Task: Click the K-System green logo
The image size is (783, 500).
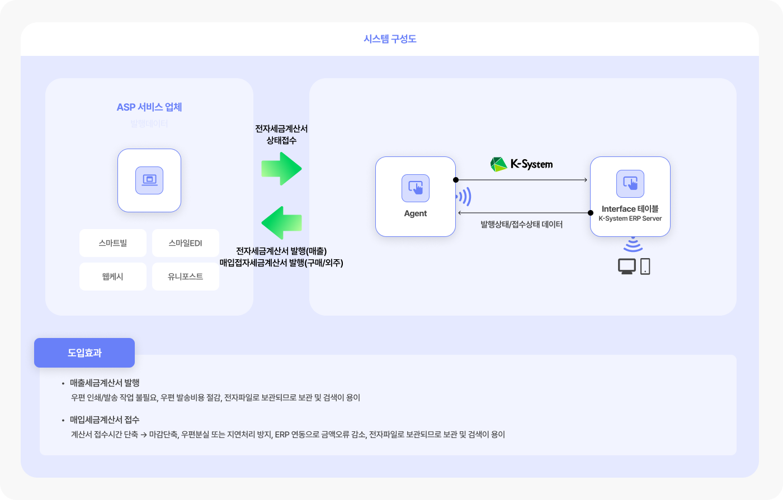Action: click(x=499, y=164)
